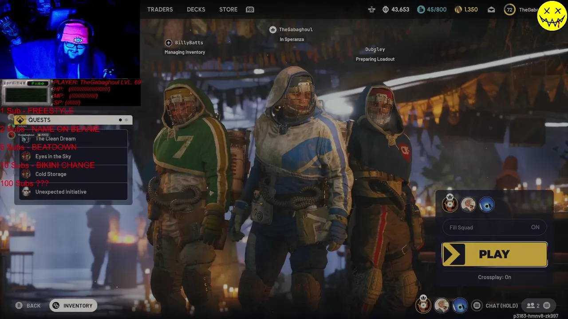Click the raider tokens icon left of coins
The width and height of the screenshot is (568, 319).
pos(371,9)
